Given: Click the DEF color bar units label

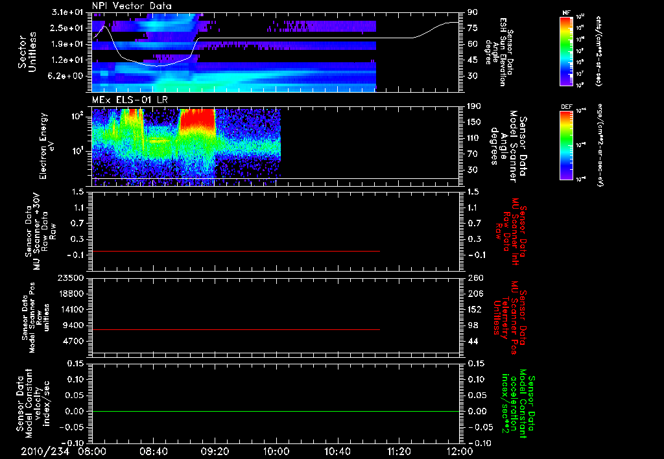Looking at the screenshot, I should pos(600,145).
